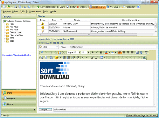Open the Ferramentas menu
The width and height of the screenshot is (159, 118).
click(x=35, y=11)
